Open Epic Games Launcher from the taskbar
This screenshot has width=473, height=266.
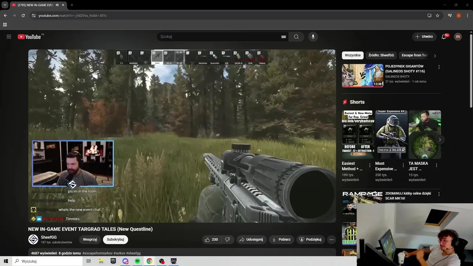click(113, 261)
